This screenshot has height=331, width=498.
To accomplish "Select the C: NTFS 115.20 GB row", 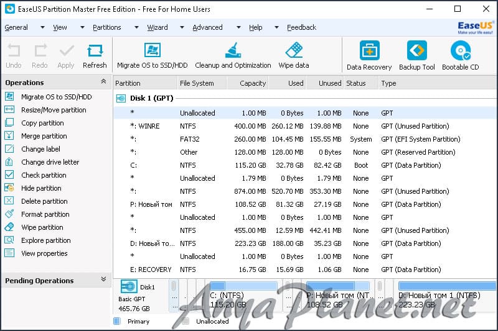I will (306, 165).
